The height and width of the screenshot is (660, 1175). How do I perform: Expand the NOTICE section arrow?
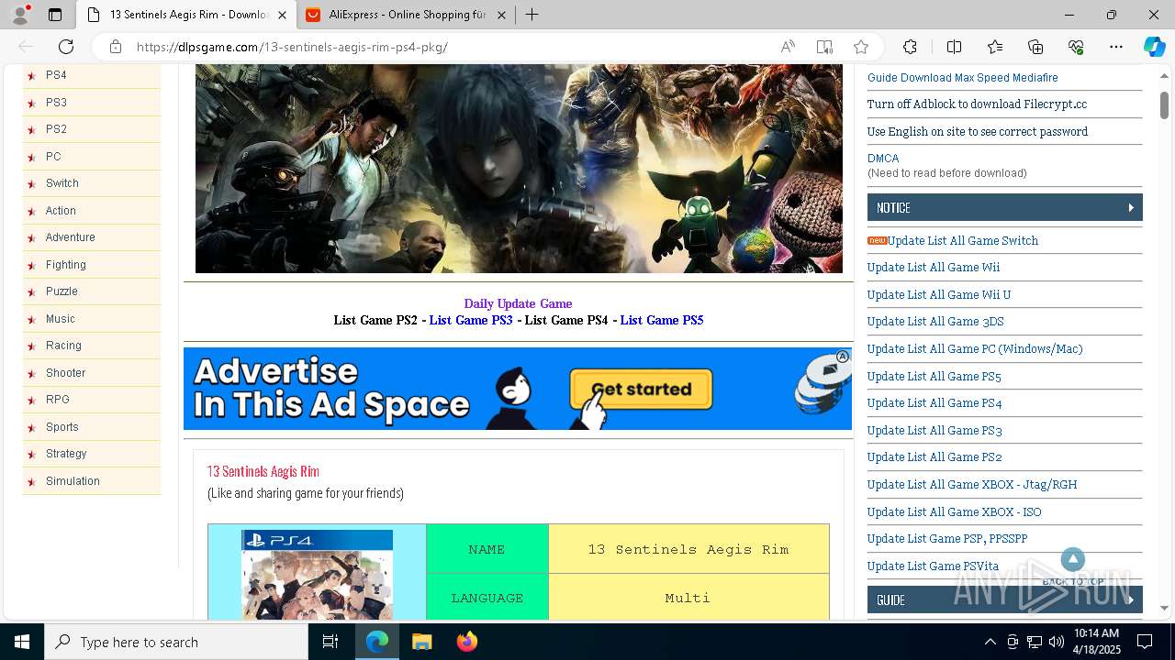tap(1131, 208)
